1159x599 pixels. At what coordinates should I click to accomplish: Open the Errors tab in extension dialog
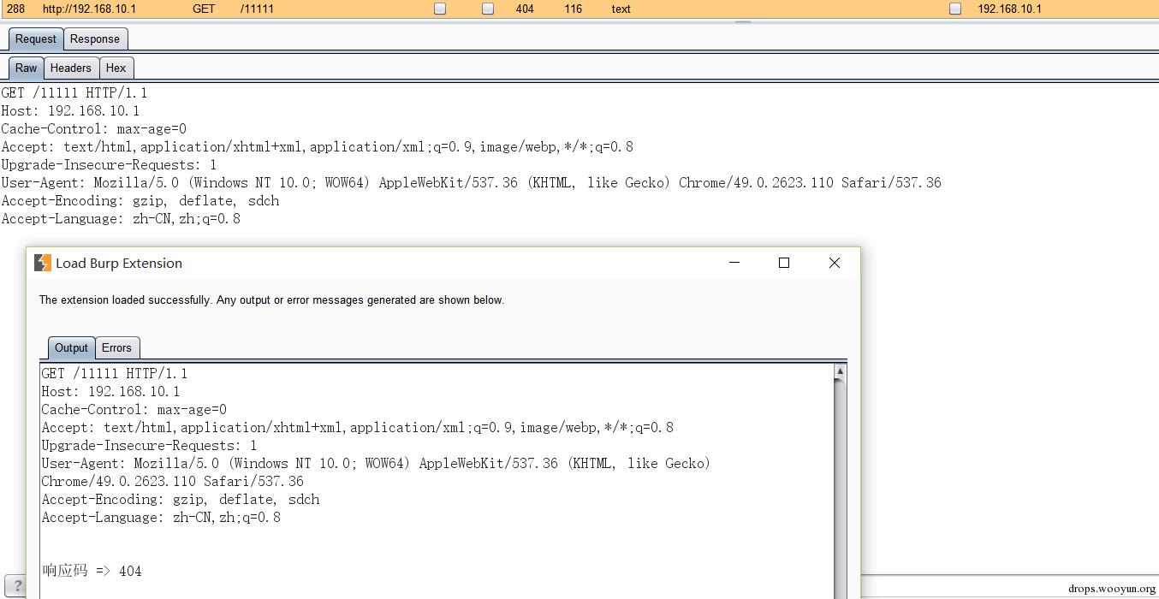(116, 347)
